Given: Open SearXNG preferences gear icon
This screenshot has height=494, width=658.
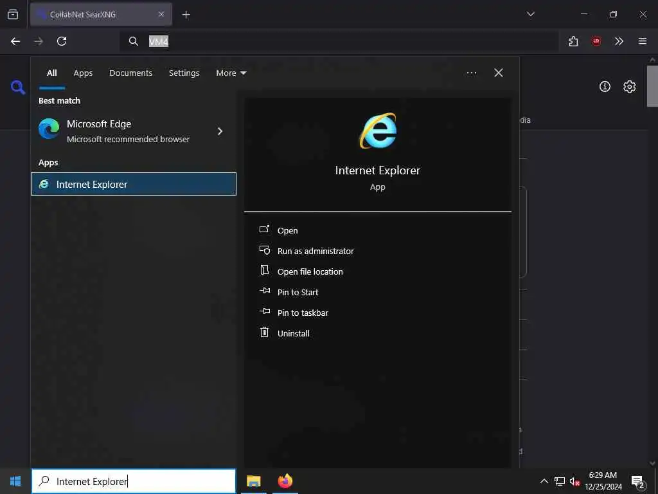Looking at the screenshot, I should (x=629, y=87).
